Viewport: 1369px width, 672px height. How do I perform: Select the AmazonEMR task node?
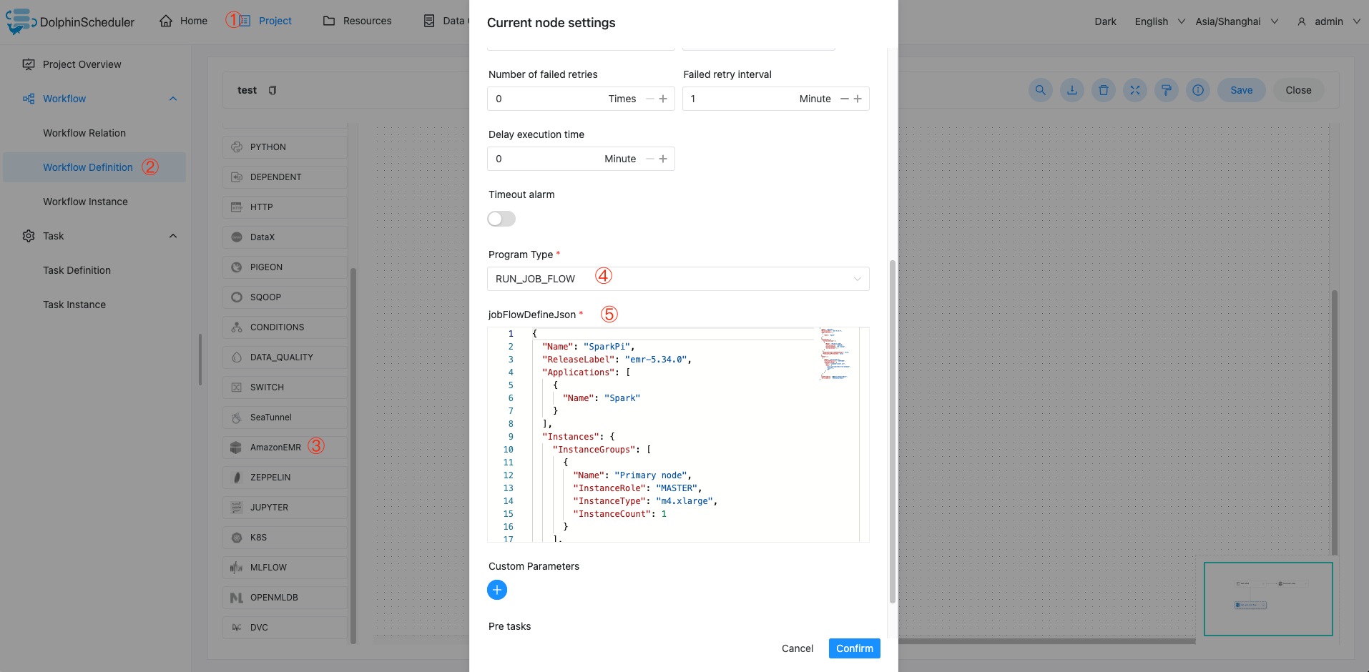click(276, 448)
